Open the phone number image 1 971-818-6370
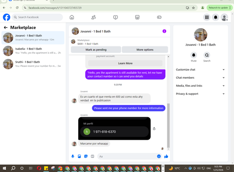 click(x=114, y=128)
